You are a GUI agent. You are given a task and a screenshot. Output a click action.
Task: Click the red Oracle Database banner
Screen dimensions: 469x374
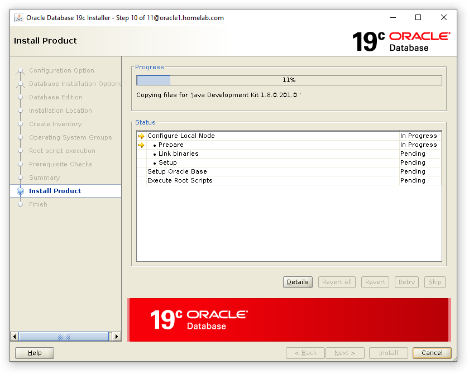coord(288,319)
